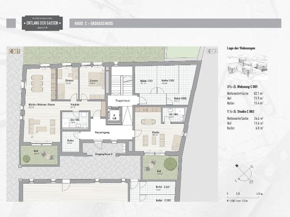Click the round tree in the right Hof
Screen dimensions: 290x217
pyautogui.click(x=169, y=164)
